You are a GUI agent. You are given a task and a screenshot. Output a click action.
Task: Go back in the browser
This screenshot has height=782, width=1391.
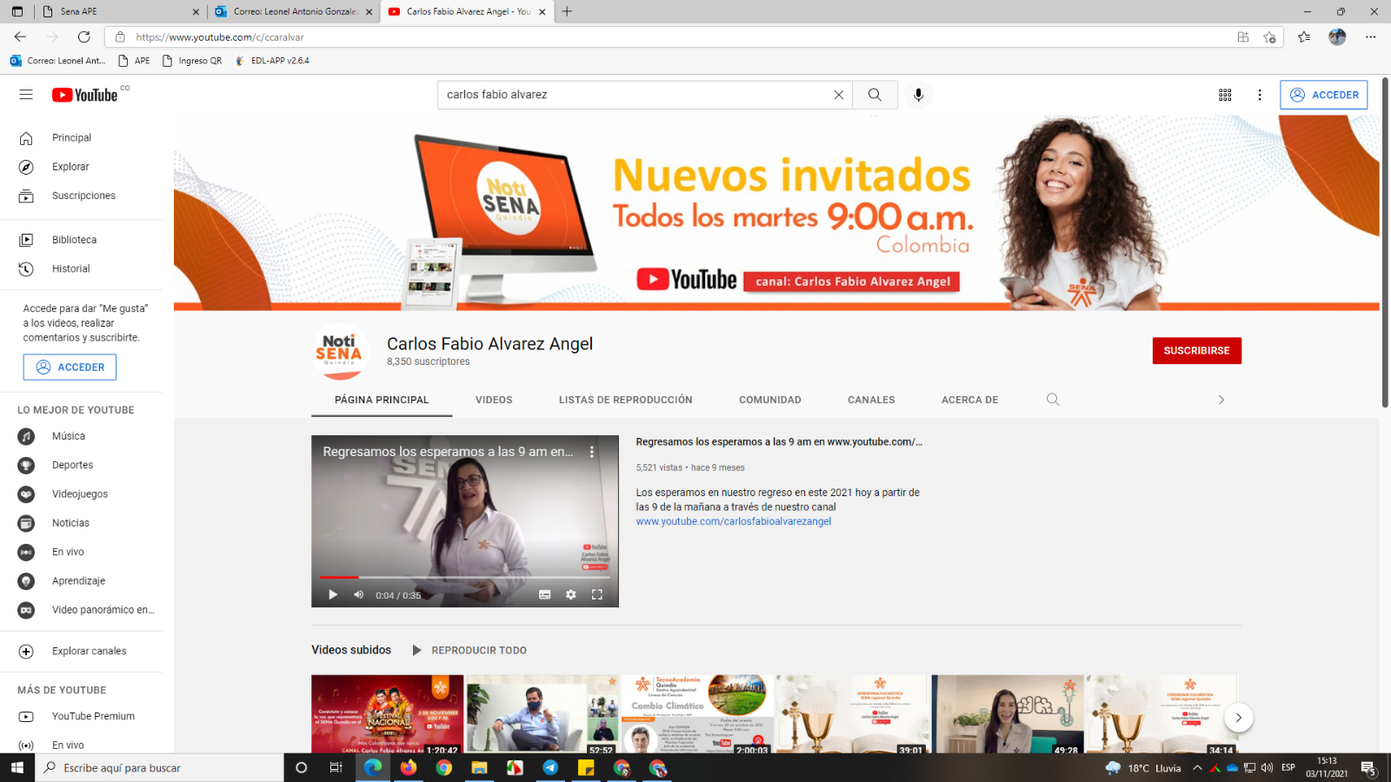pos(20,37)
